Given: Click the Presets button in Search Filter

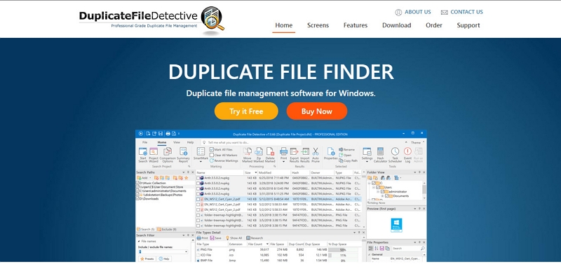Looking at the screenshot, I should pos(147,258).
